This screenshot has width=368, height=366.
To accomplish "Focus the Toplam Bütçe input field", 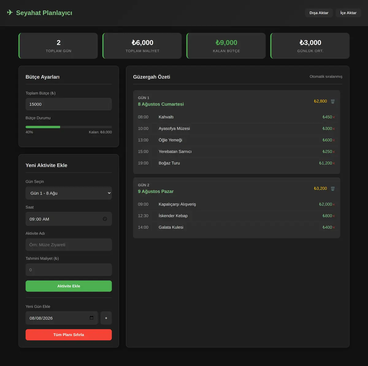I will pyautogui.click(x=69, y=104).
